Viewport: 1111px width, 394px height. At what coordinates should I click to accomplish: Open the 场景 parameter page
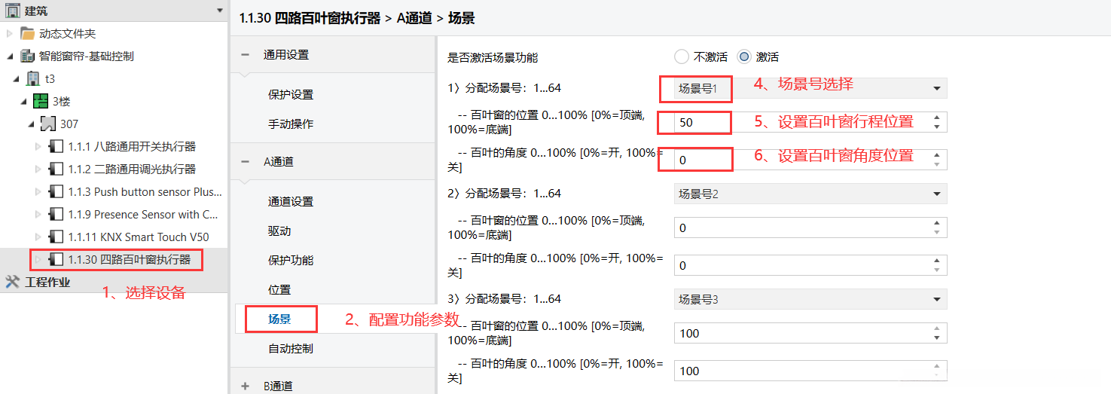pos(279,319)
